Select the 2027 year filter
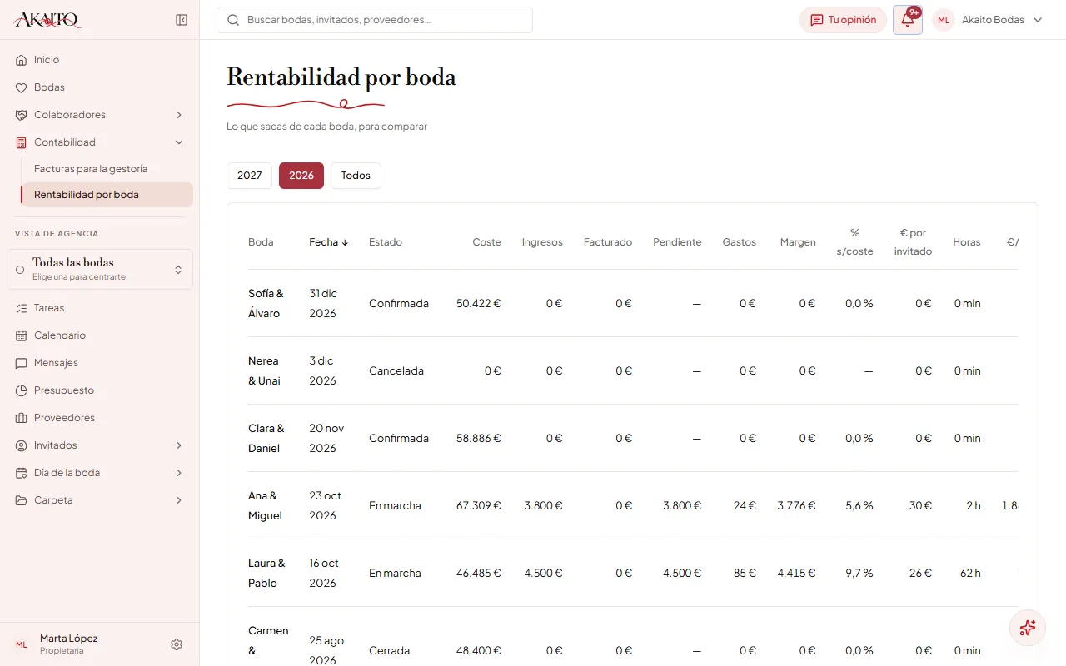Screen dimensions: 1066x666 (250, 176)
